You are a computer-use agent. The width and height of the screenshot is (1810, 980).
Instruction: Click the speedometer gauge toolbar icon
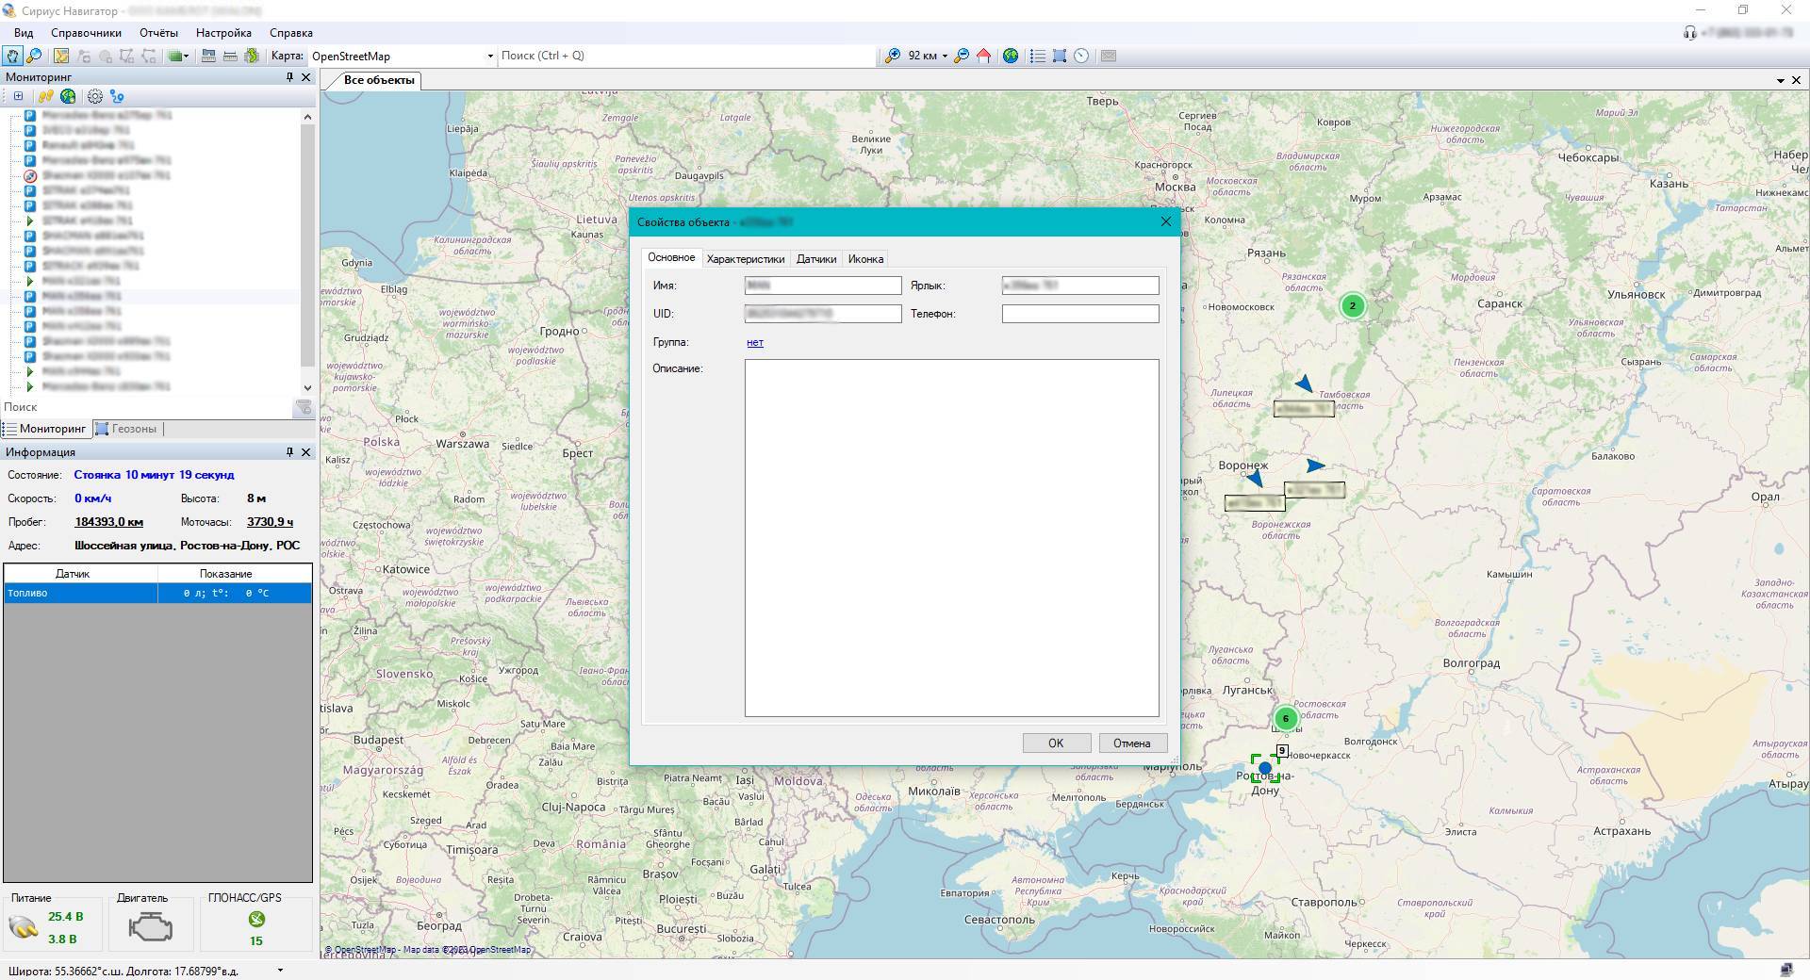pyautogui.click(x=1081, y=57)
